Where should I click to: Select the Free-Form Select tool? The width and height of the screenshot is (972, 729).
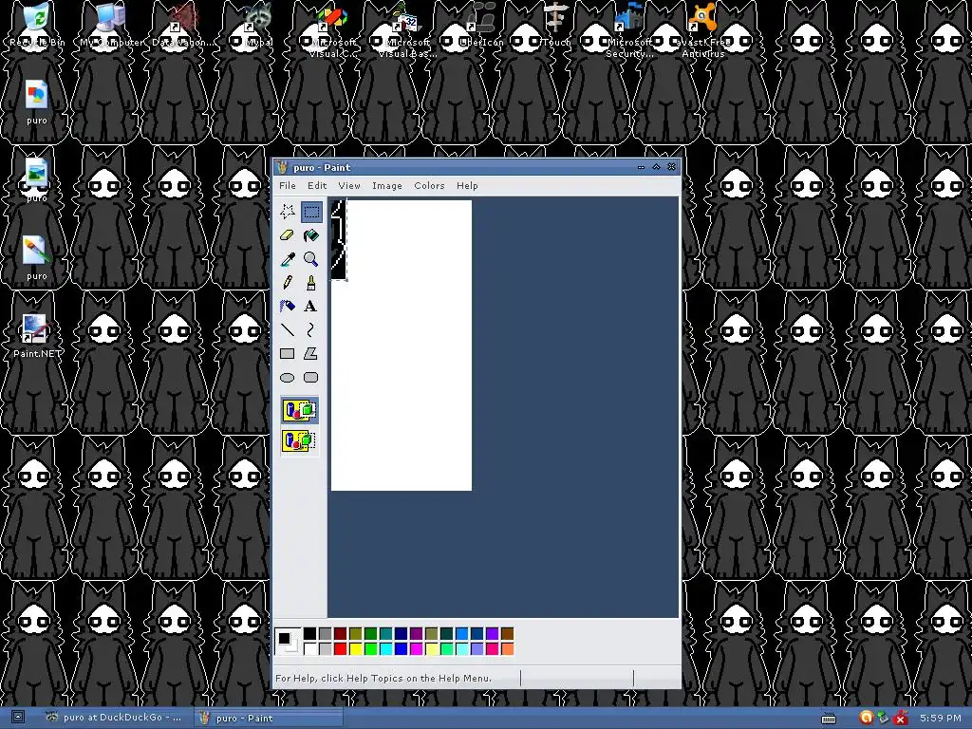[287, 212]
